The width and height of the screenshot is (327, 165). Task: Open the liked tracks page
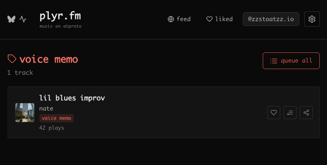pos(219,19)
